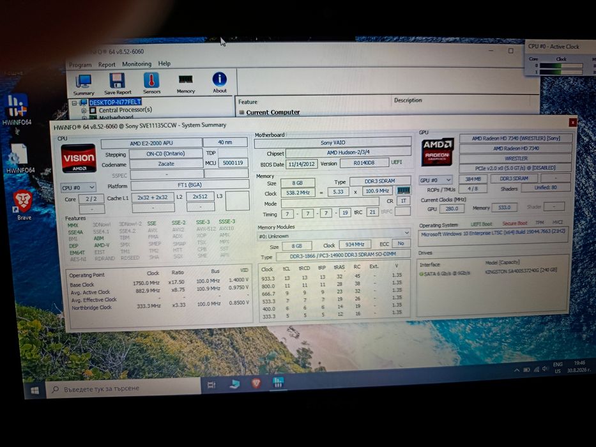Open the memory module #0: Unknown dropdown
The height and width of the screenshot is (447, 596).
point(333,235)
